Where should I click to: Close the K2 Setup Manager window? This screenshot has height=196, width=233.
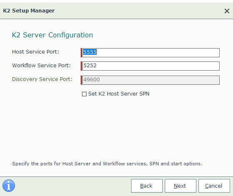click(227, 11)
